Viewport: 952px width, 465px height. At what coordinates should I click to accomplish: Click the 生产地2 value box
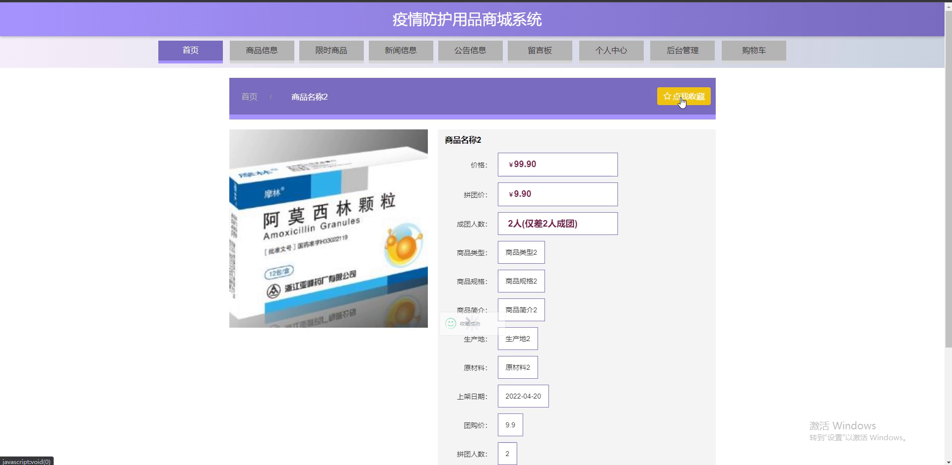518,339
